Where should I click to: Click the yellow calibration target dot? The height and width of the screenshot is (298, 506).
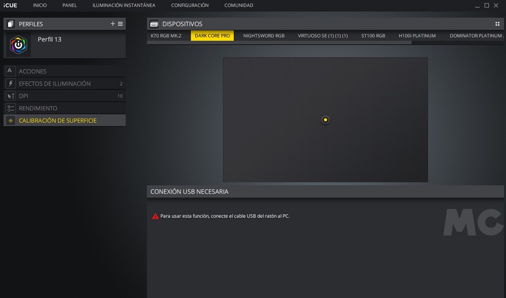tap(325, 120)
